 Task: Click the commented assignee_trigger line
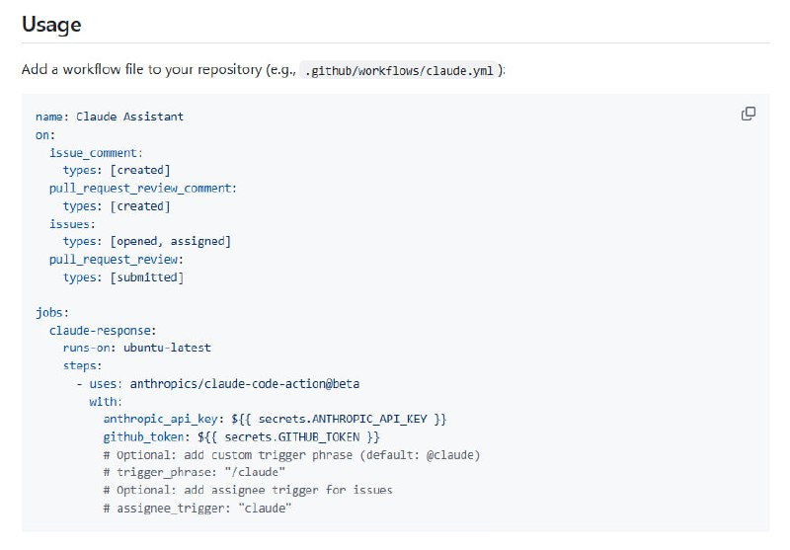point(197,508)
